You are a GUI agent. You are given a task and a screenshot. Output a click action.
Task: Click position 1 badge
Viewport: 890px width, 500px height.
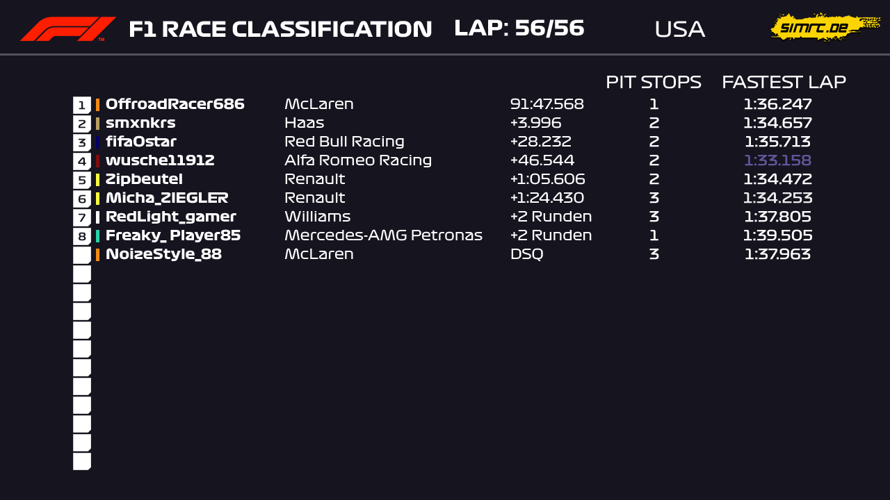(x=81, y=105)
